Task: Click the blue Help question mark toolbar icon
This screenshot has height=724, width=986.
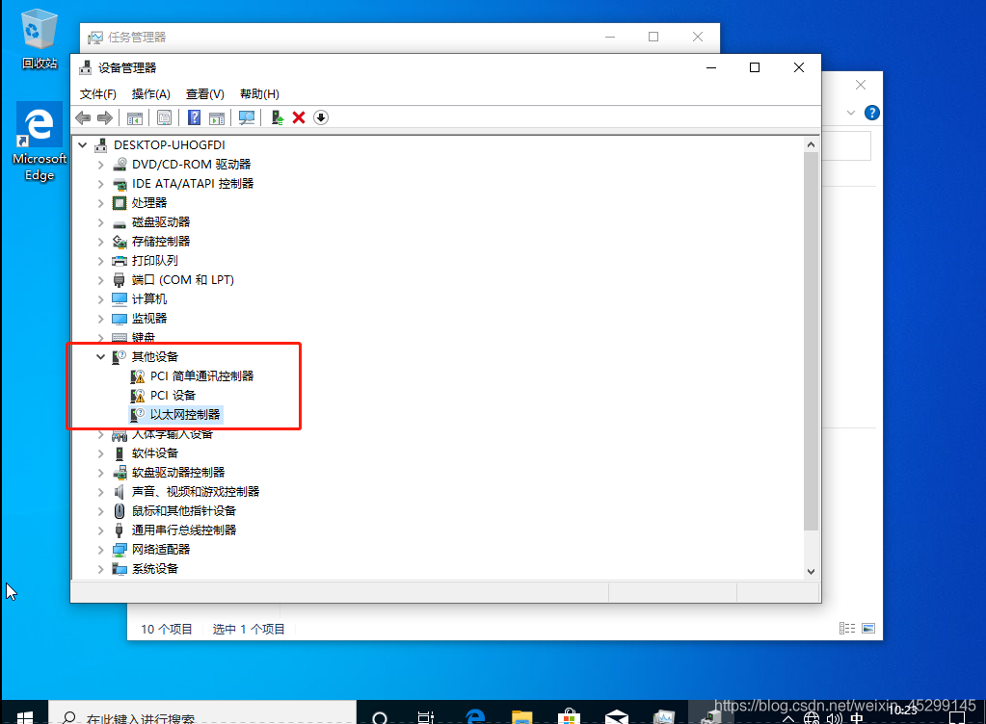Action: click(x=195, y=117)
